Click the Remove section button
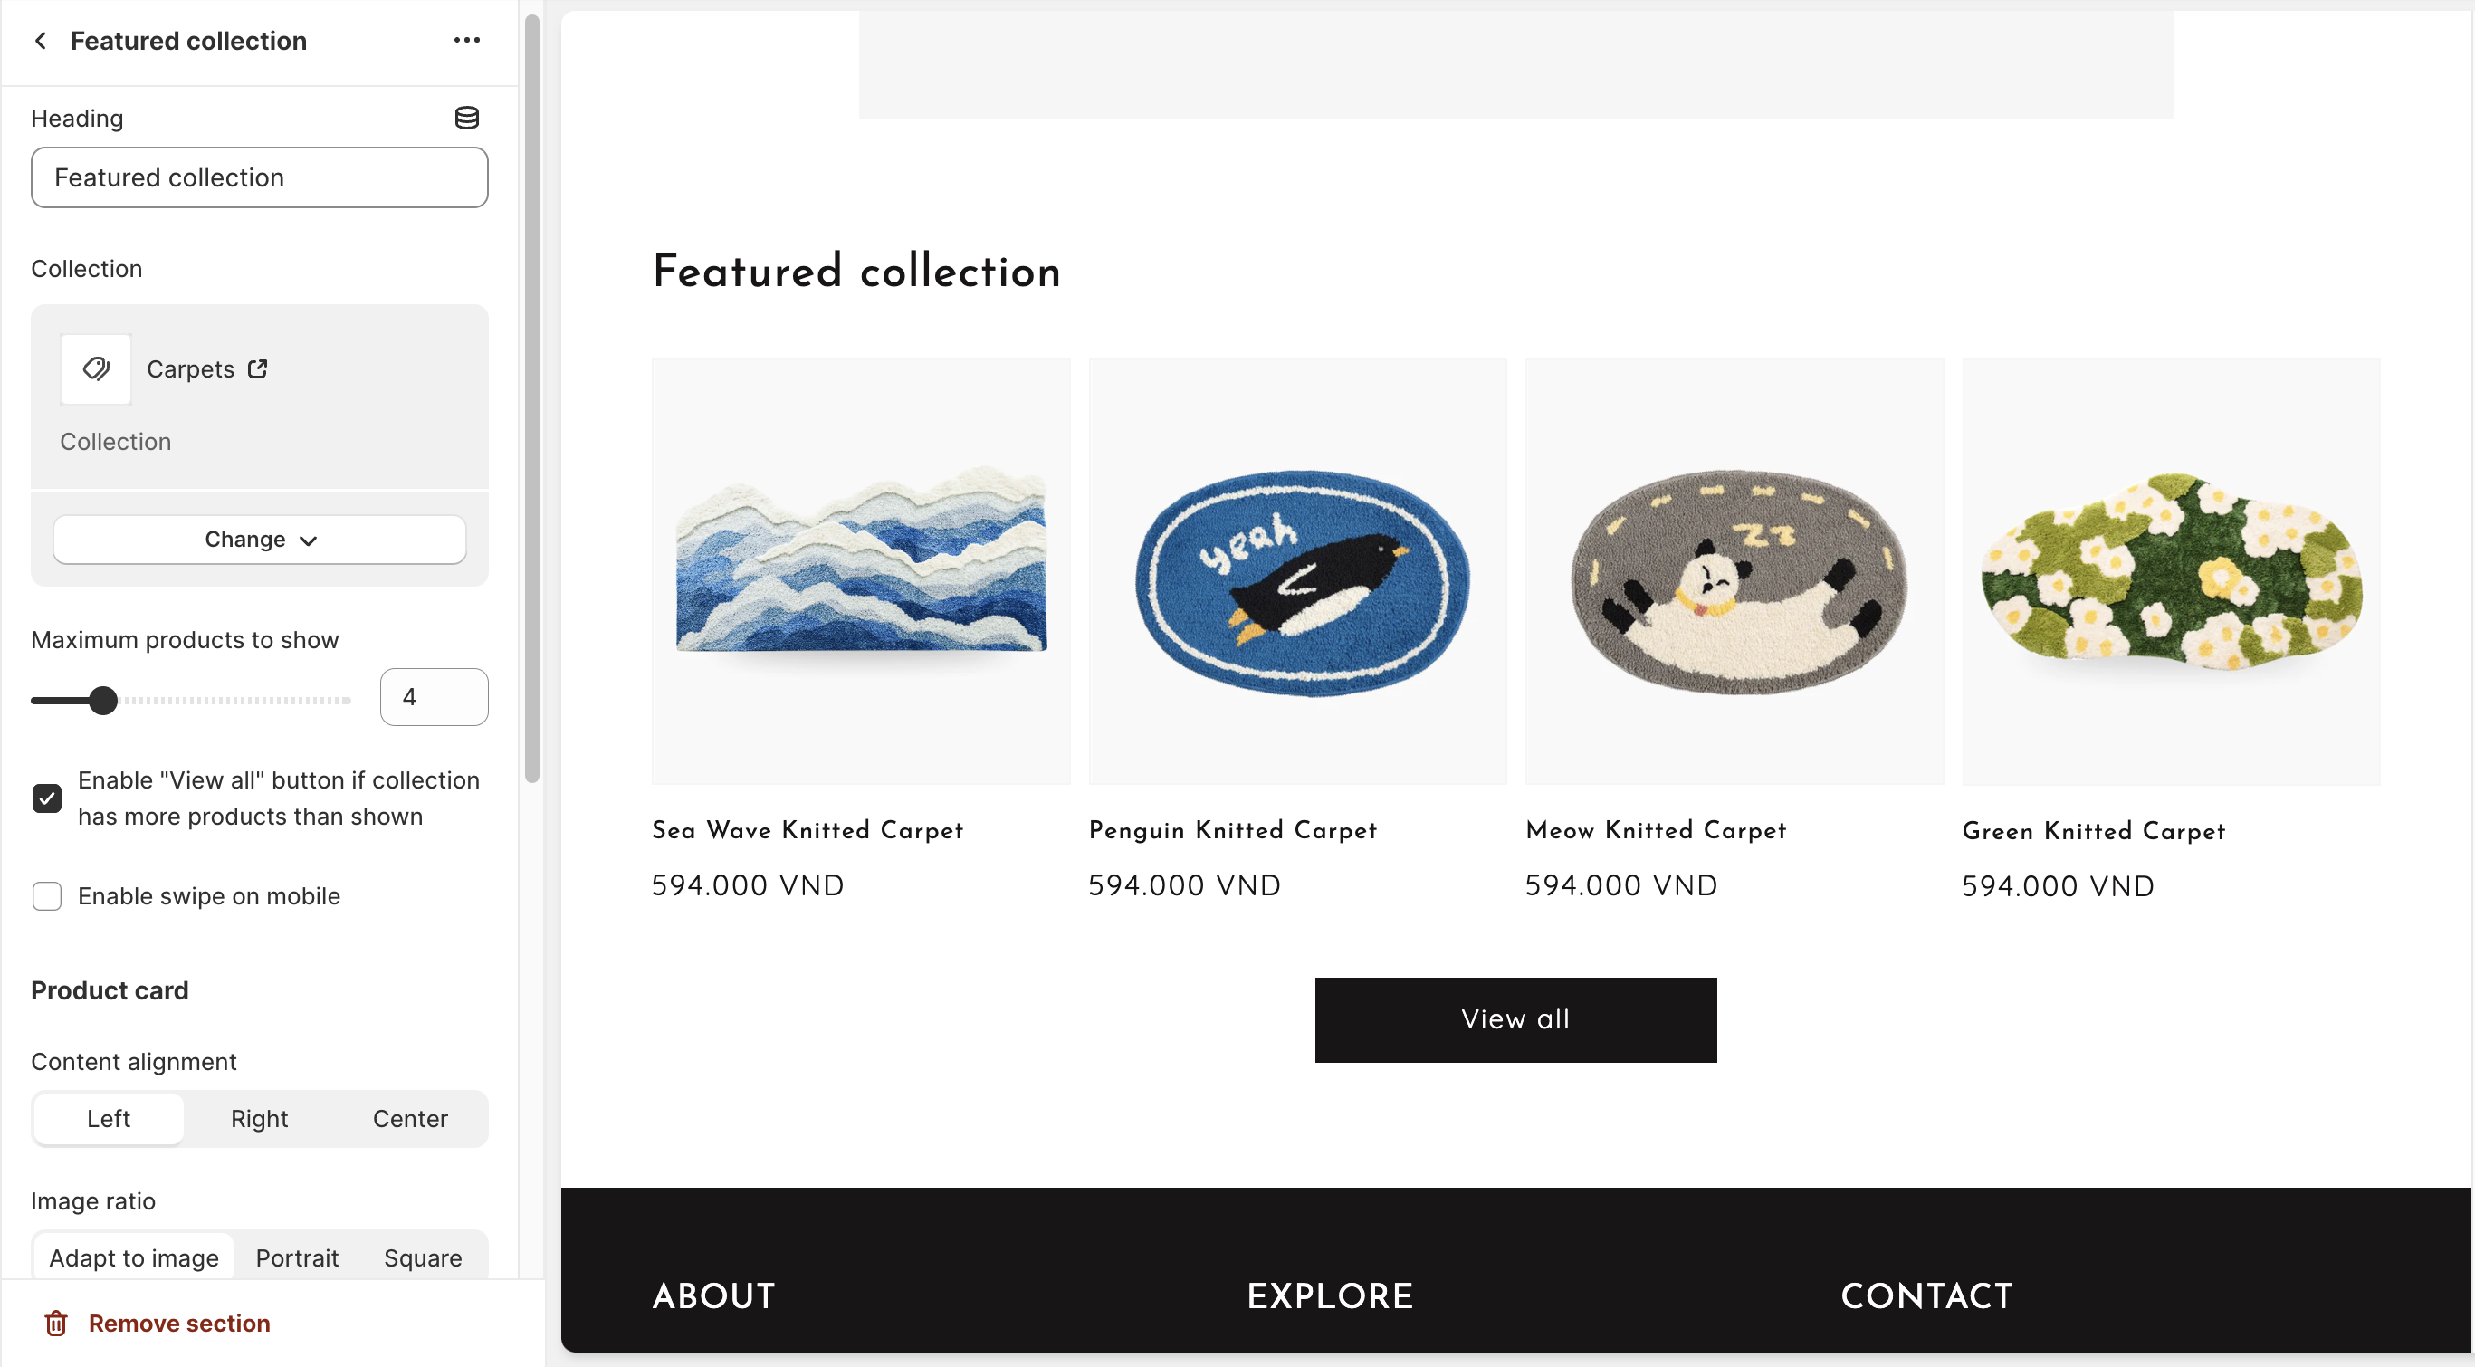Viewport: 2475px width, 1367px height. 178,1323
